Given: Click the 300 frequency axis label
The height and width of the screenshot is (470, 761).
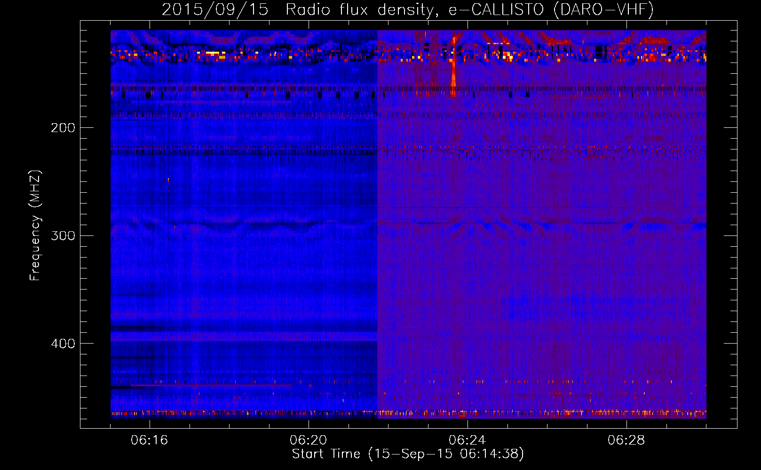Looking at the screenshot, I should pos(63,235).
